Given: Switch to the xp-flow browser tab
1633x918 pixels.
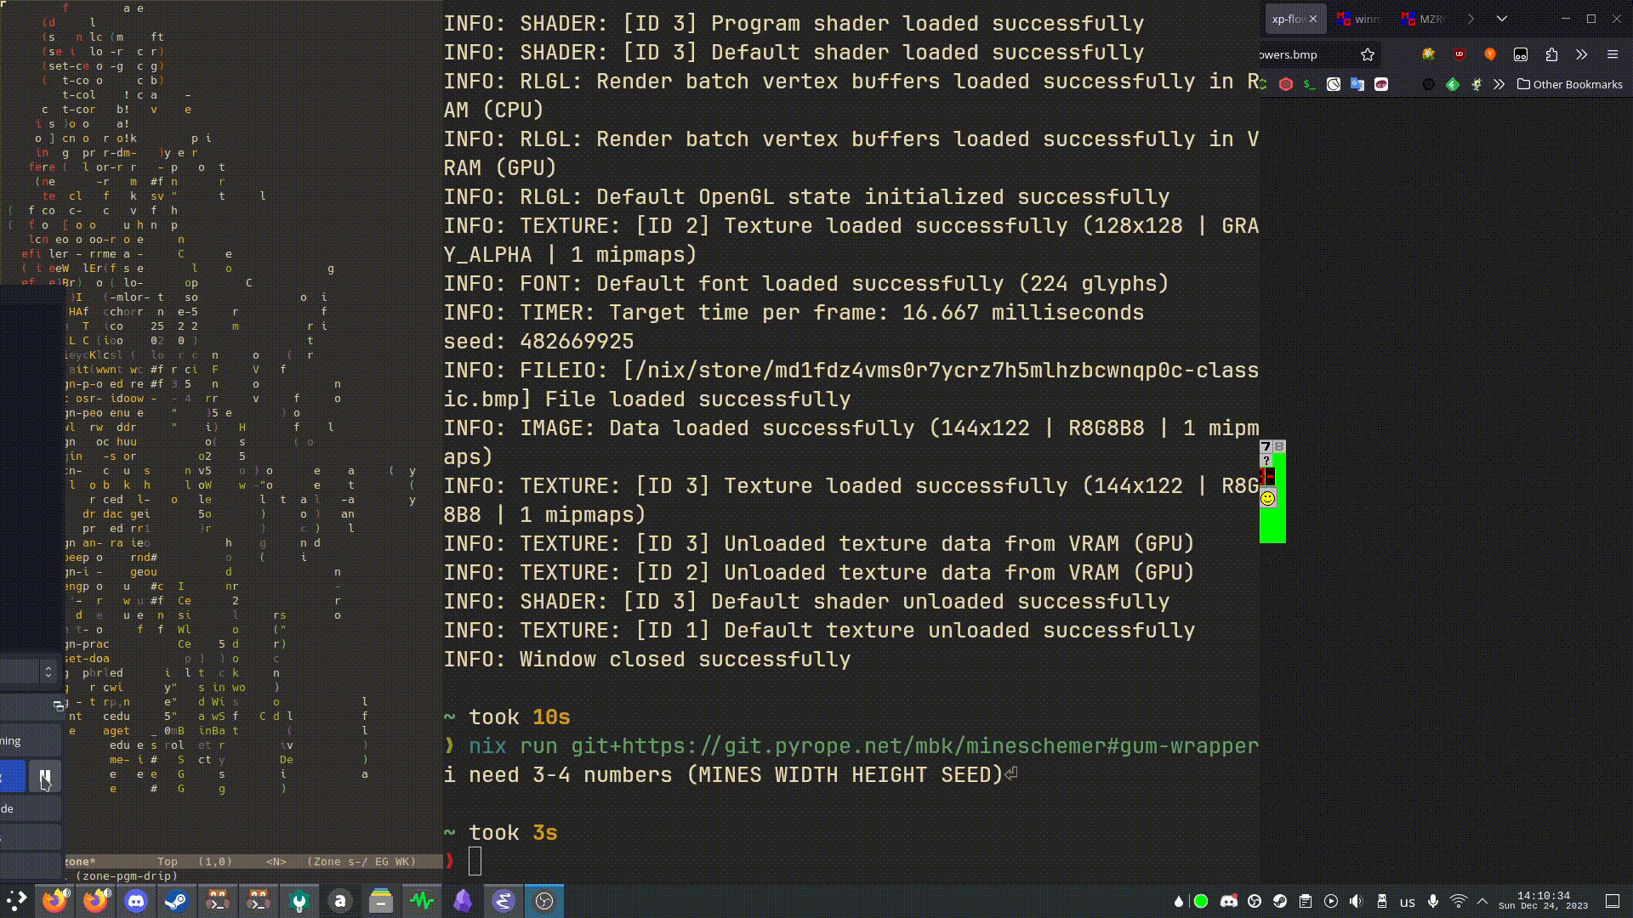Looking at the screenshot, I should coord(1288,19).
